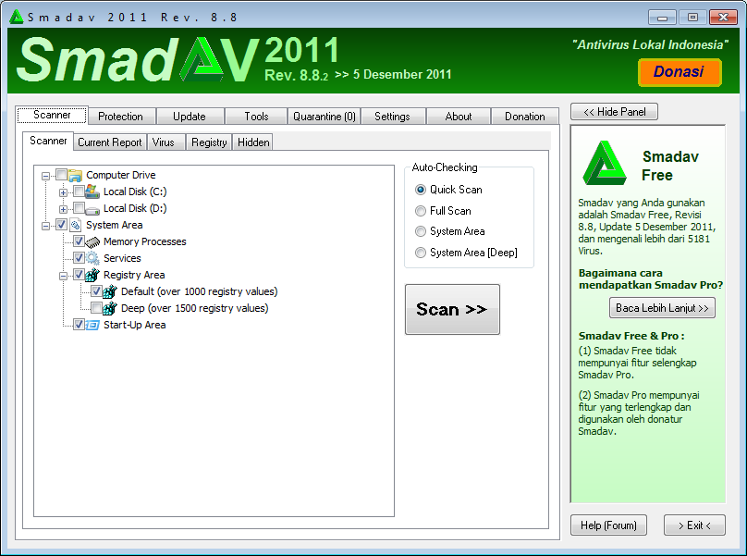Select the Computer Drive tree label

pyautogui.click(x=121, y=175)
